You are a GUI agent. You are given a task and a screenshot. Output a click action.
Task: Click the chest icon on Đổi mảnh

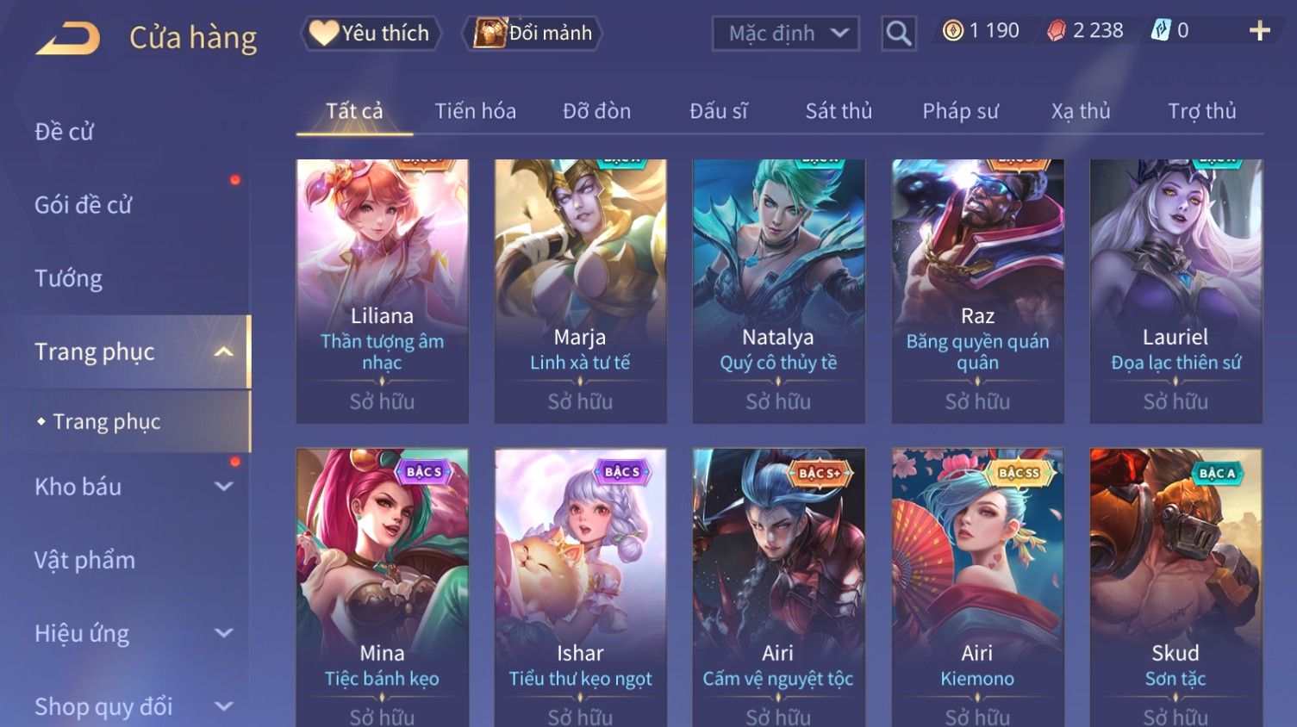point(489,33)
